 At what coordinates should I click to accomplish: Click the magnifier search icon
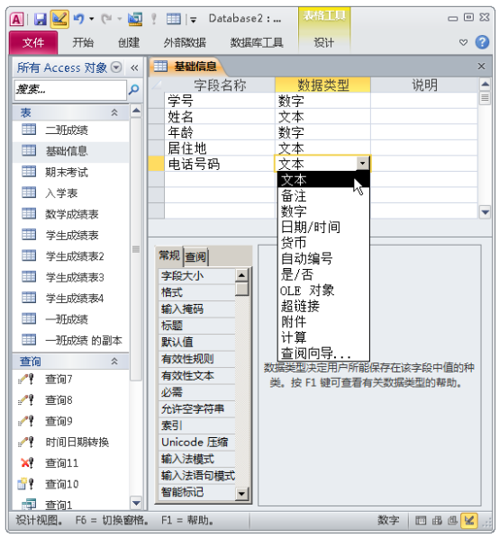pos(133,90)
